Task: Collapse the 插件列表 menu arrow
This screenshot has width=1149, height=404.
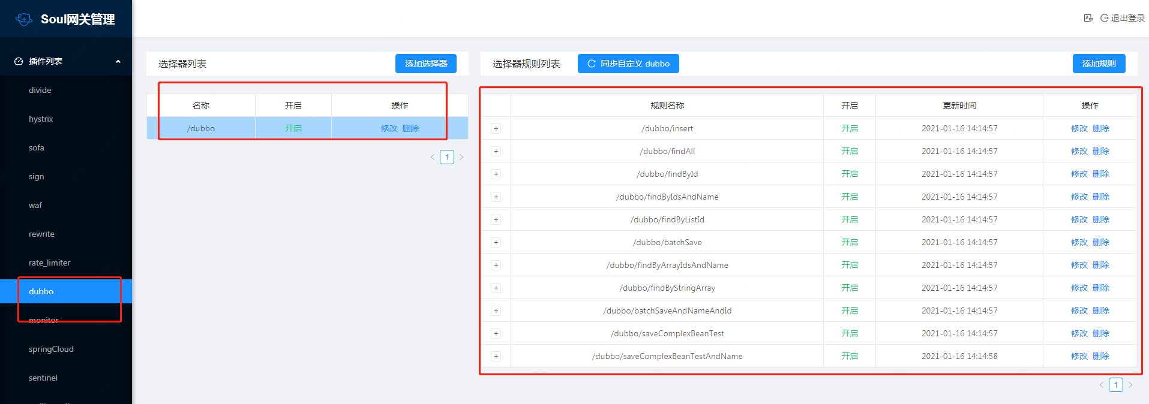Action: (x=118, y=61)
